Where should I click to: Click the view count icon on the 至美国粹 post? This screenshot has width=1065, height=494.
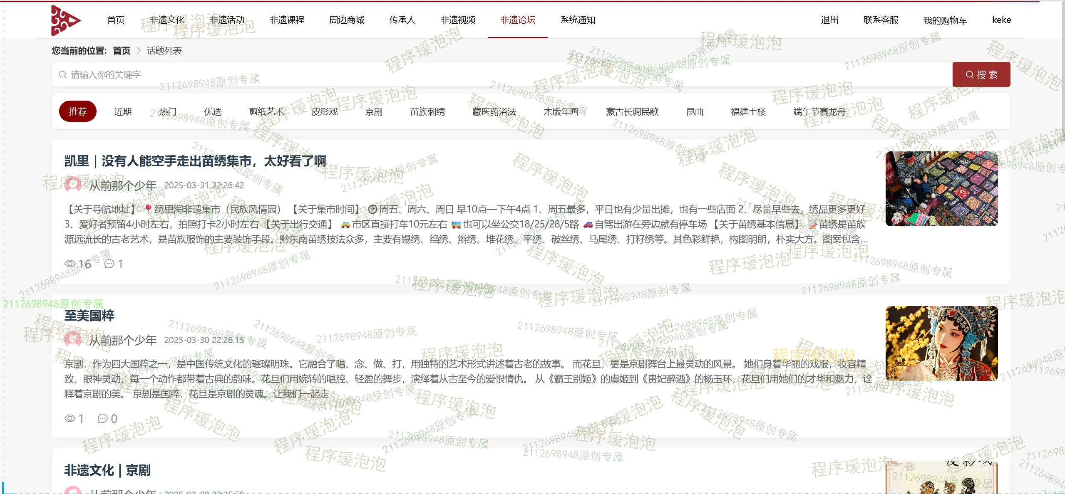(x=69, y=419)
